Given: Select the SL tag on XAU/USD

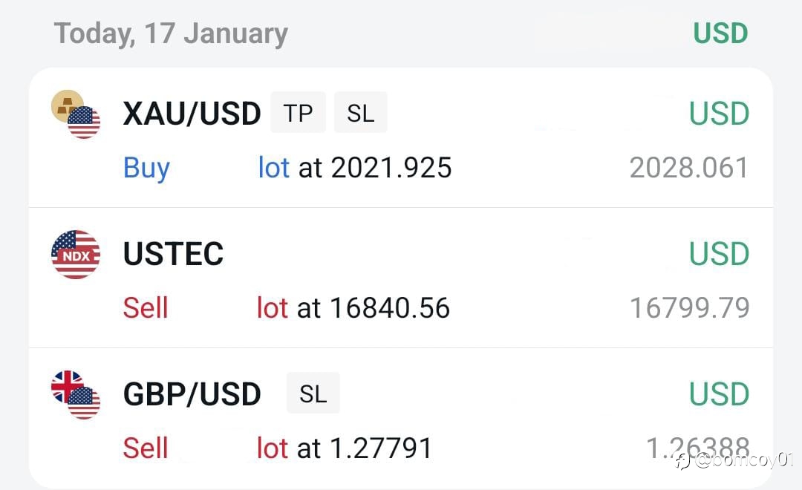Looking at the screenshot, I should (x=361, y=113).
